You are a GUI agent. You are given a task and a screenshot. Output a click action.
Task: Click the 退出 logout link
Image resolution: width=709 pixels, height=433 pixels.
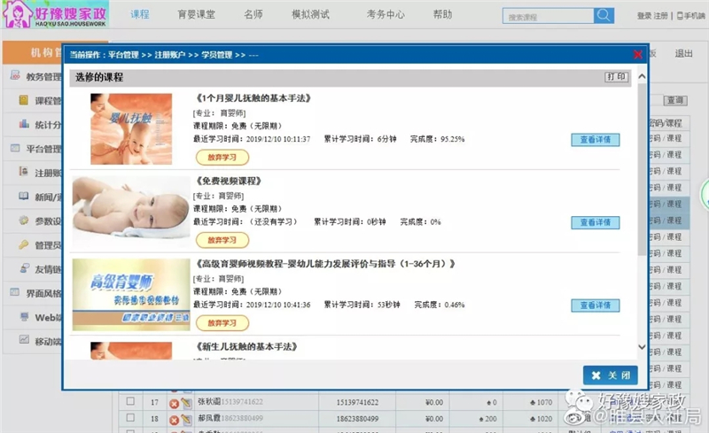point(683,53)
